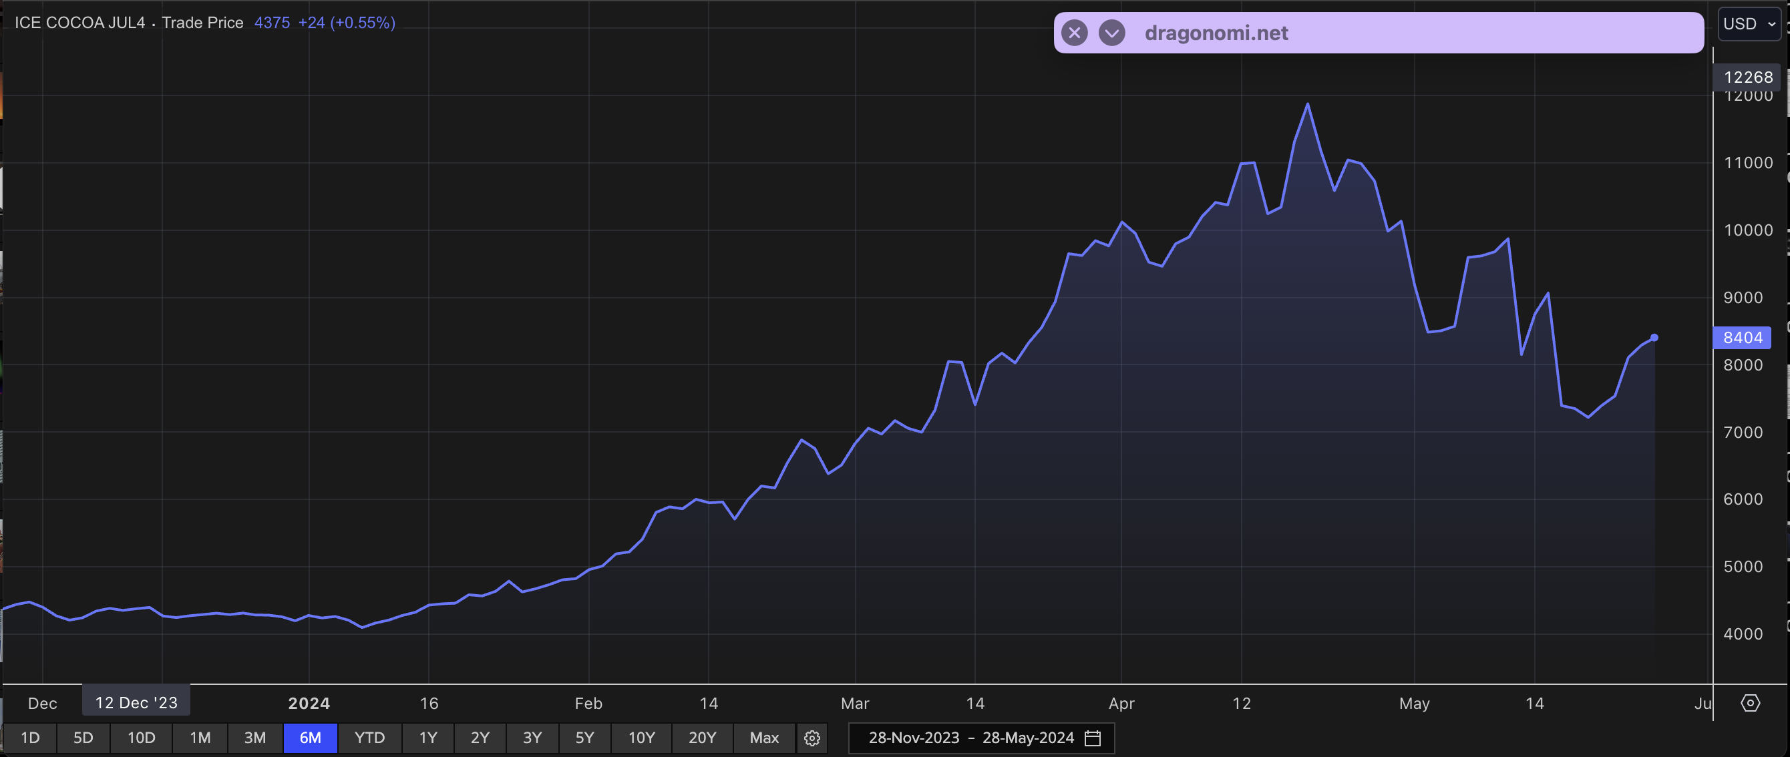Select the active 6M time range

coord(311,738)
